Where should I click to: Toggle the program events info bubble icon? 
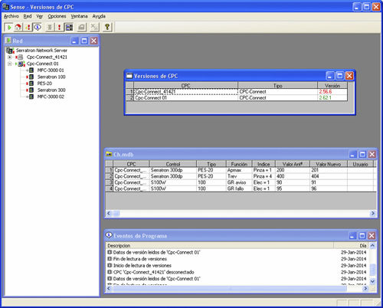click(38, 27)
